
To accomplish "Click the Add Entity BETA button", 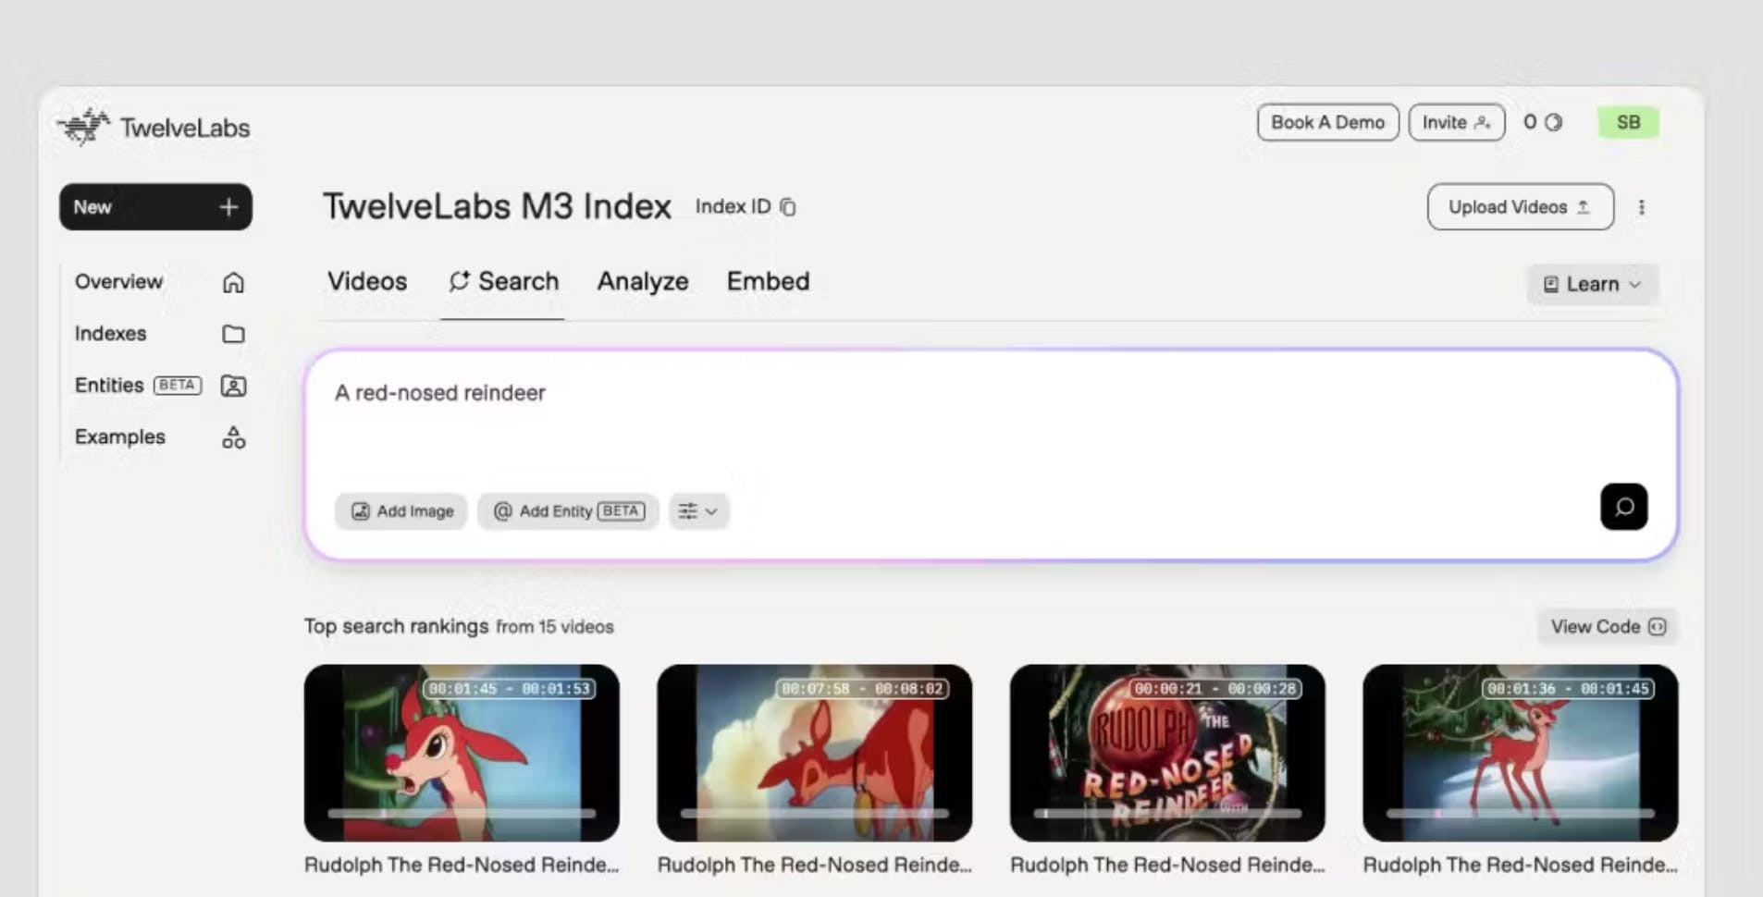I will pyautogui.click(x=568, y=511).
